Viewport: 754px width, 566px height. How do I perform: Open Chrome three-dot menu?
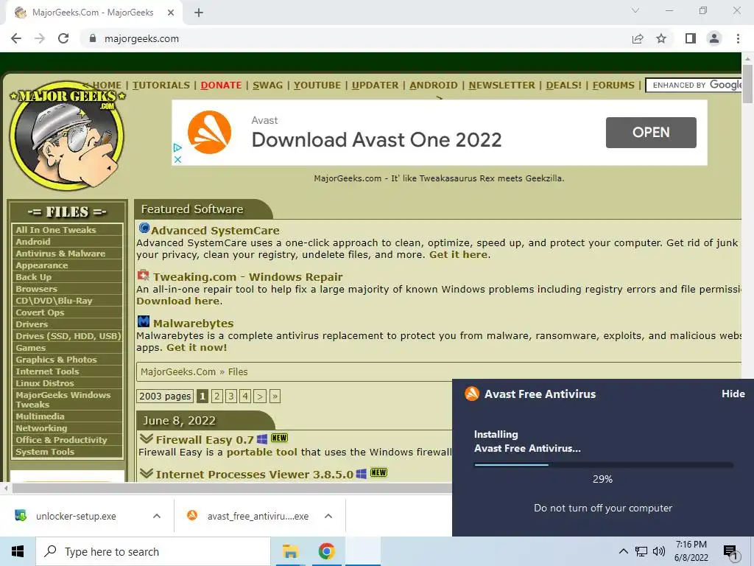coord(738,38)
